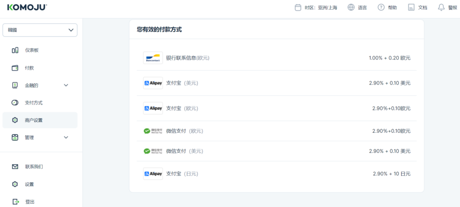Open the 仪表板 dashboard icon
The image size is (460, 207).
tap(15, 50)
